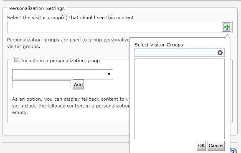Viewport: 241px width, 153px height.
Task: Focus the Select Visitor Groups search field
Action: tap(176, 53)
